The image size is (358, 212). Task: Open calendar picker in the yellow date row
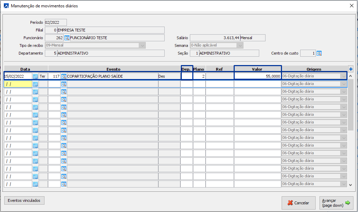point(35,84)
